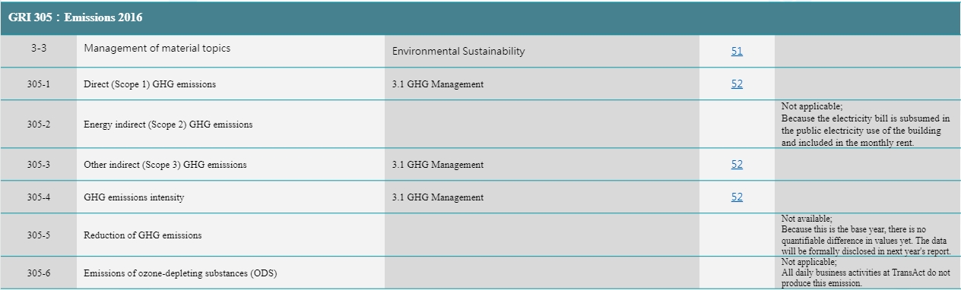Viewport: 961px width, 290px height.
Task: Select the 305-3 disclosure number cell
Action: [x=39, y=165]
